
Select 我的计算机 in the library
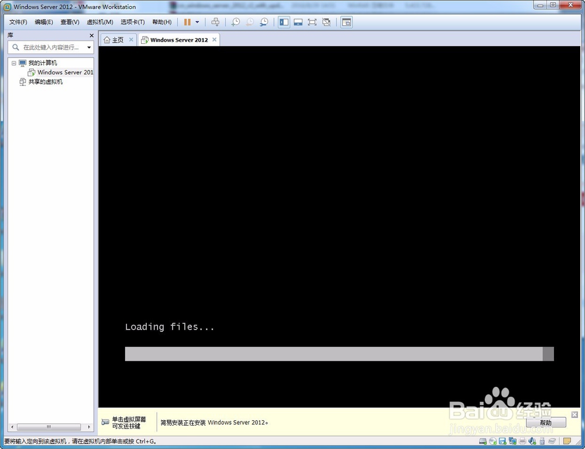coord(43,63)
